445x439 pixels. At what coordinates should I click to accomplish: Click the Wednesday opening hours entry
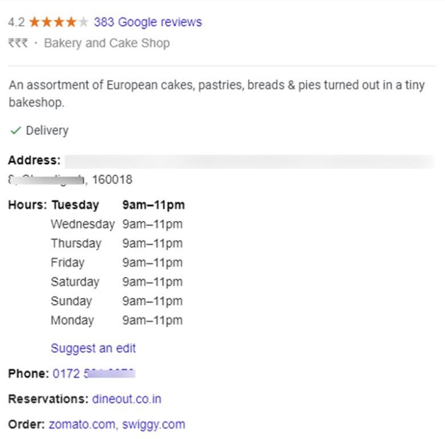coord(117,224)
